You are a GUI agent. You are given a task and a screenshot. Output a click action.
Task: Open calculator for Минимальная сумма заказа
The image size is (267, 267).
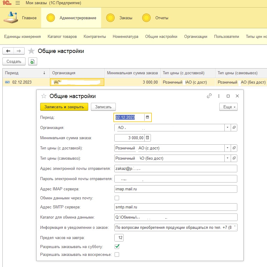147,138
